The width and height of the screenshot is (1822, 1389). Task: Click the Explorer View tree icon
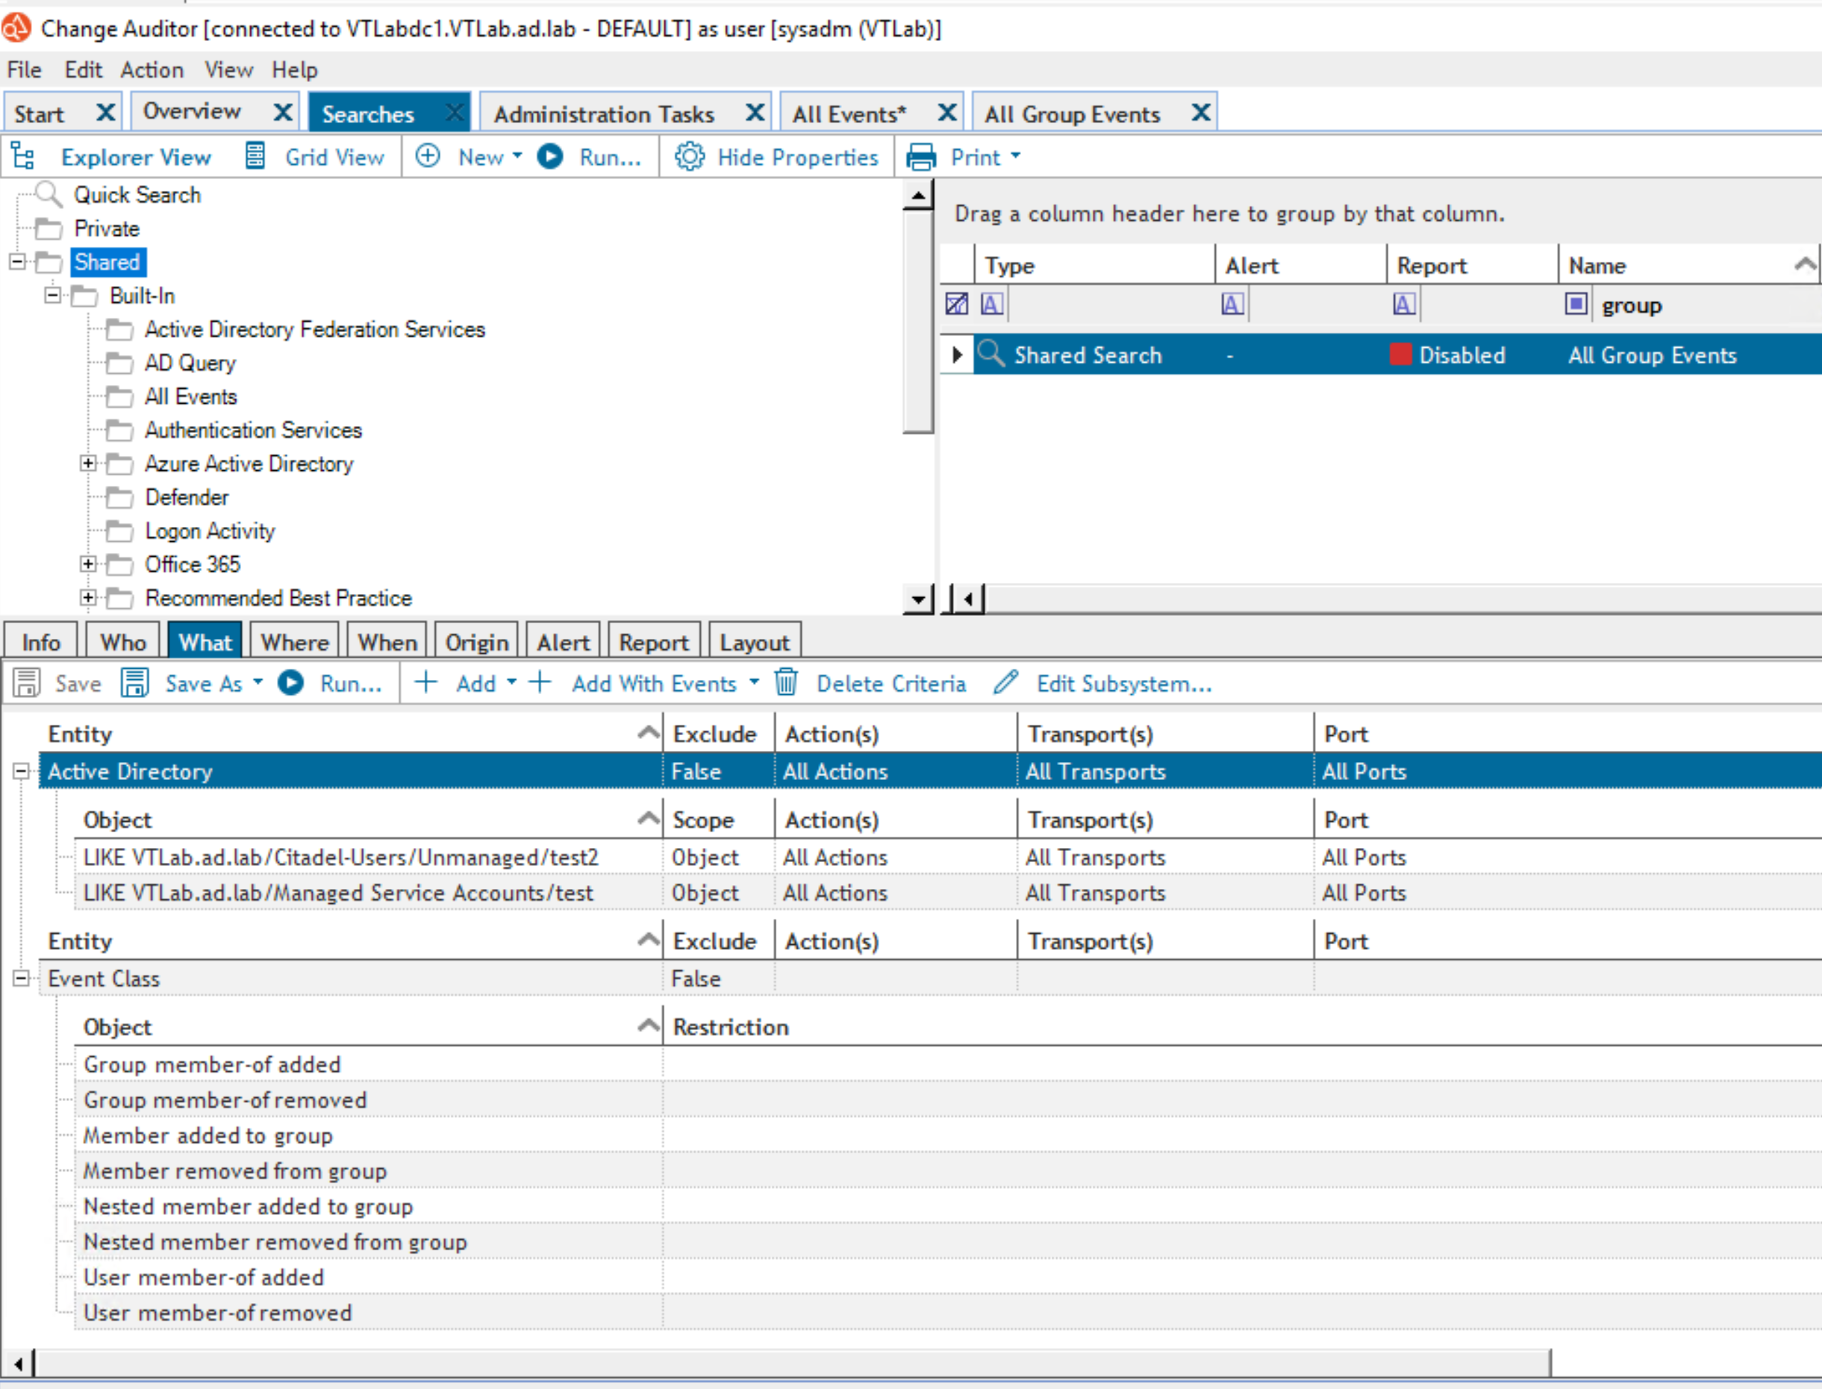pyautogui.click(x=23, y=155)
